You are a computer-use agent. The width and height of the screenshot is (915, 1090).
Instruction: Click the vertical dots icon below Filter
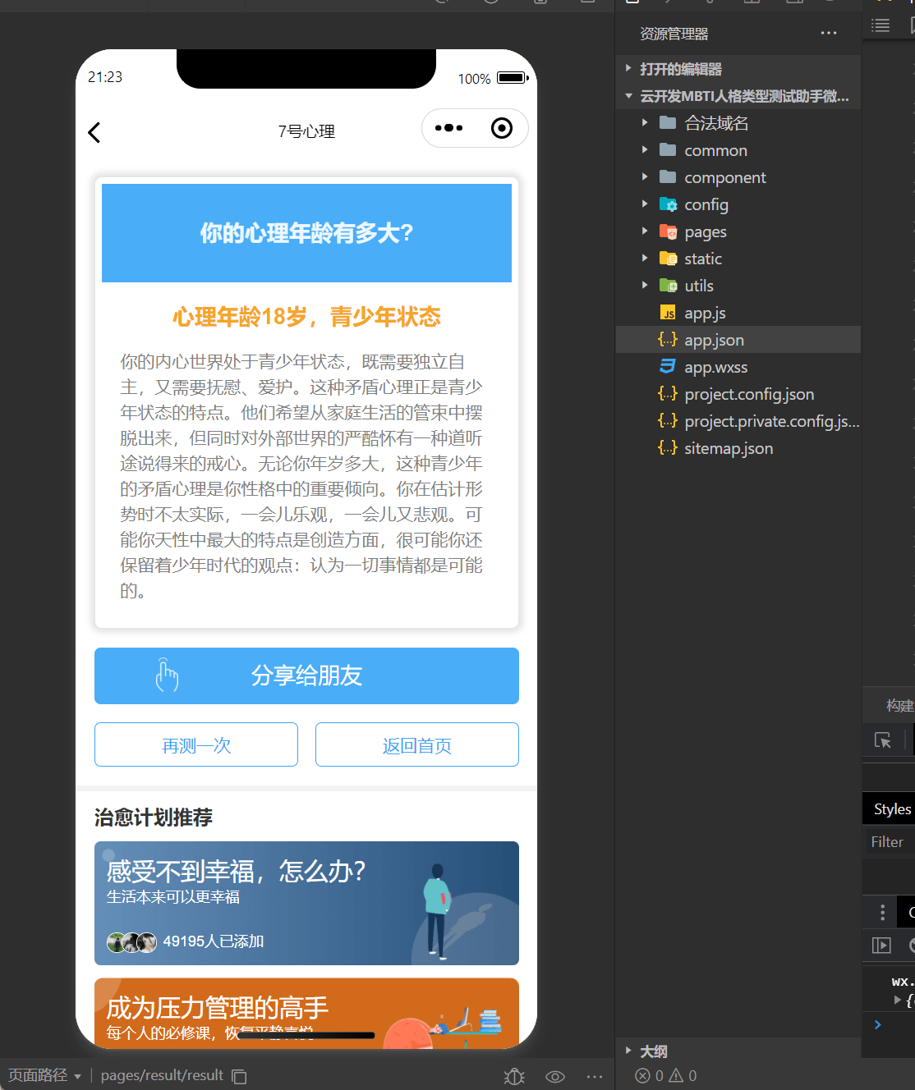(883, 913)
